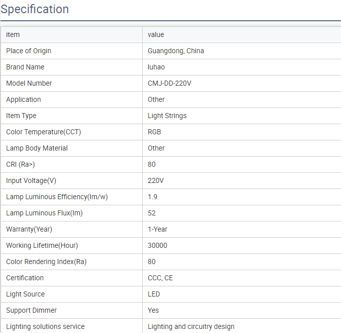The width and height of the screenshot is (341, 333).
Task: Click the RGB color temperature value
Action: pyautogui.click(x=154, y=132)
